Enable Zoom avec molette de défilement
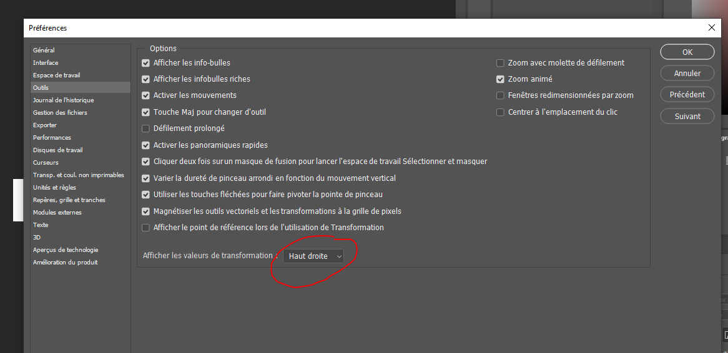Image resolution: width=728 pixels, height=353 pixels. tap(500, 63)
